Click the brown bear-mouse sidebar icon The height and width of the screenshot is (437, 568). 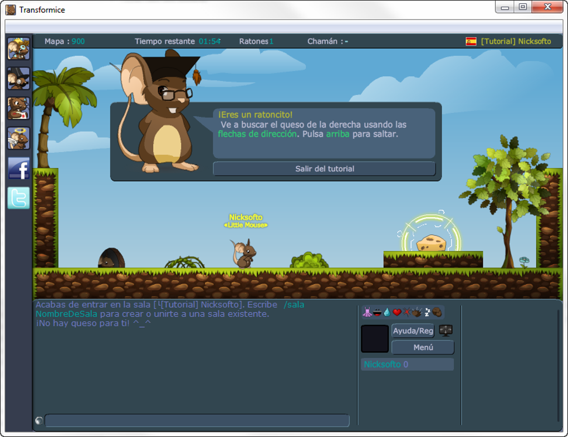pyautogui.click(x=18, y=108)
